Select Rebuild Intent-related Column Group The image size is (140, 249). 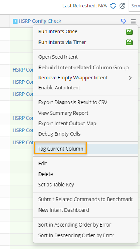coord(83,67)
